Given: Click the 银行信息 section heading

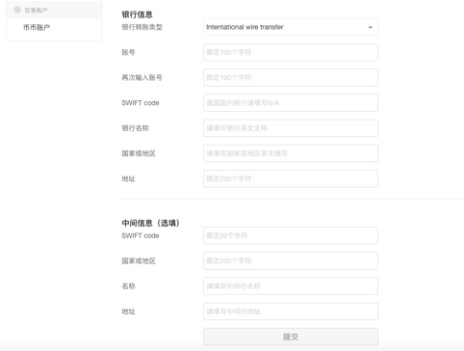Looking at the screenshot, I should (137, 14).
